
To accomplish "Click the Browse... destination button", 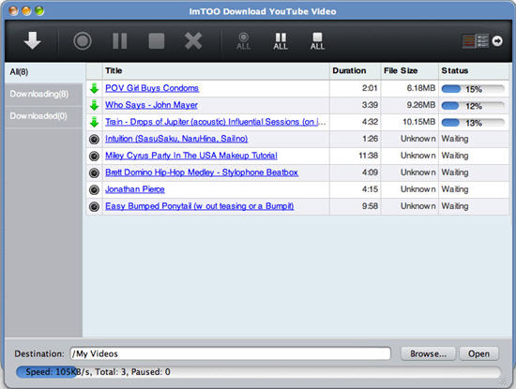I will [428, 353].
